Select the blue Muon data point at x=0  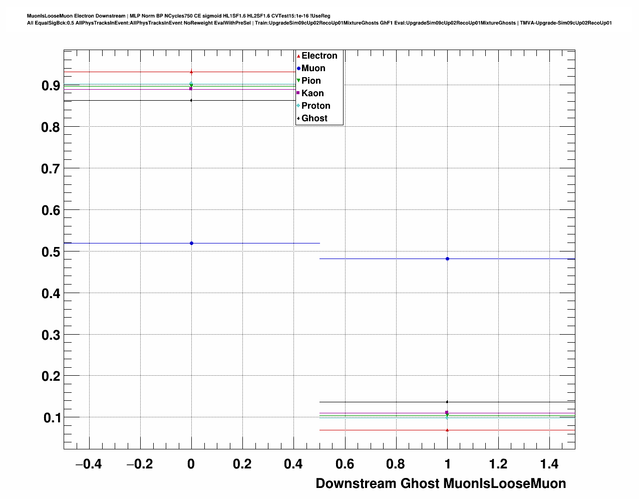191,243
